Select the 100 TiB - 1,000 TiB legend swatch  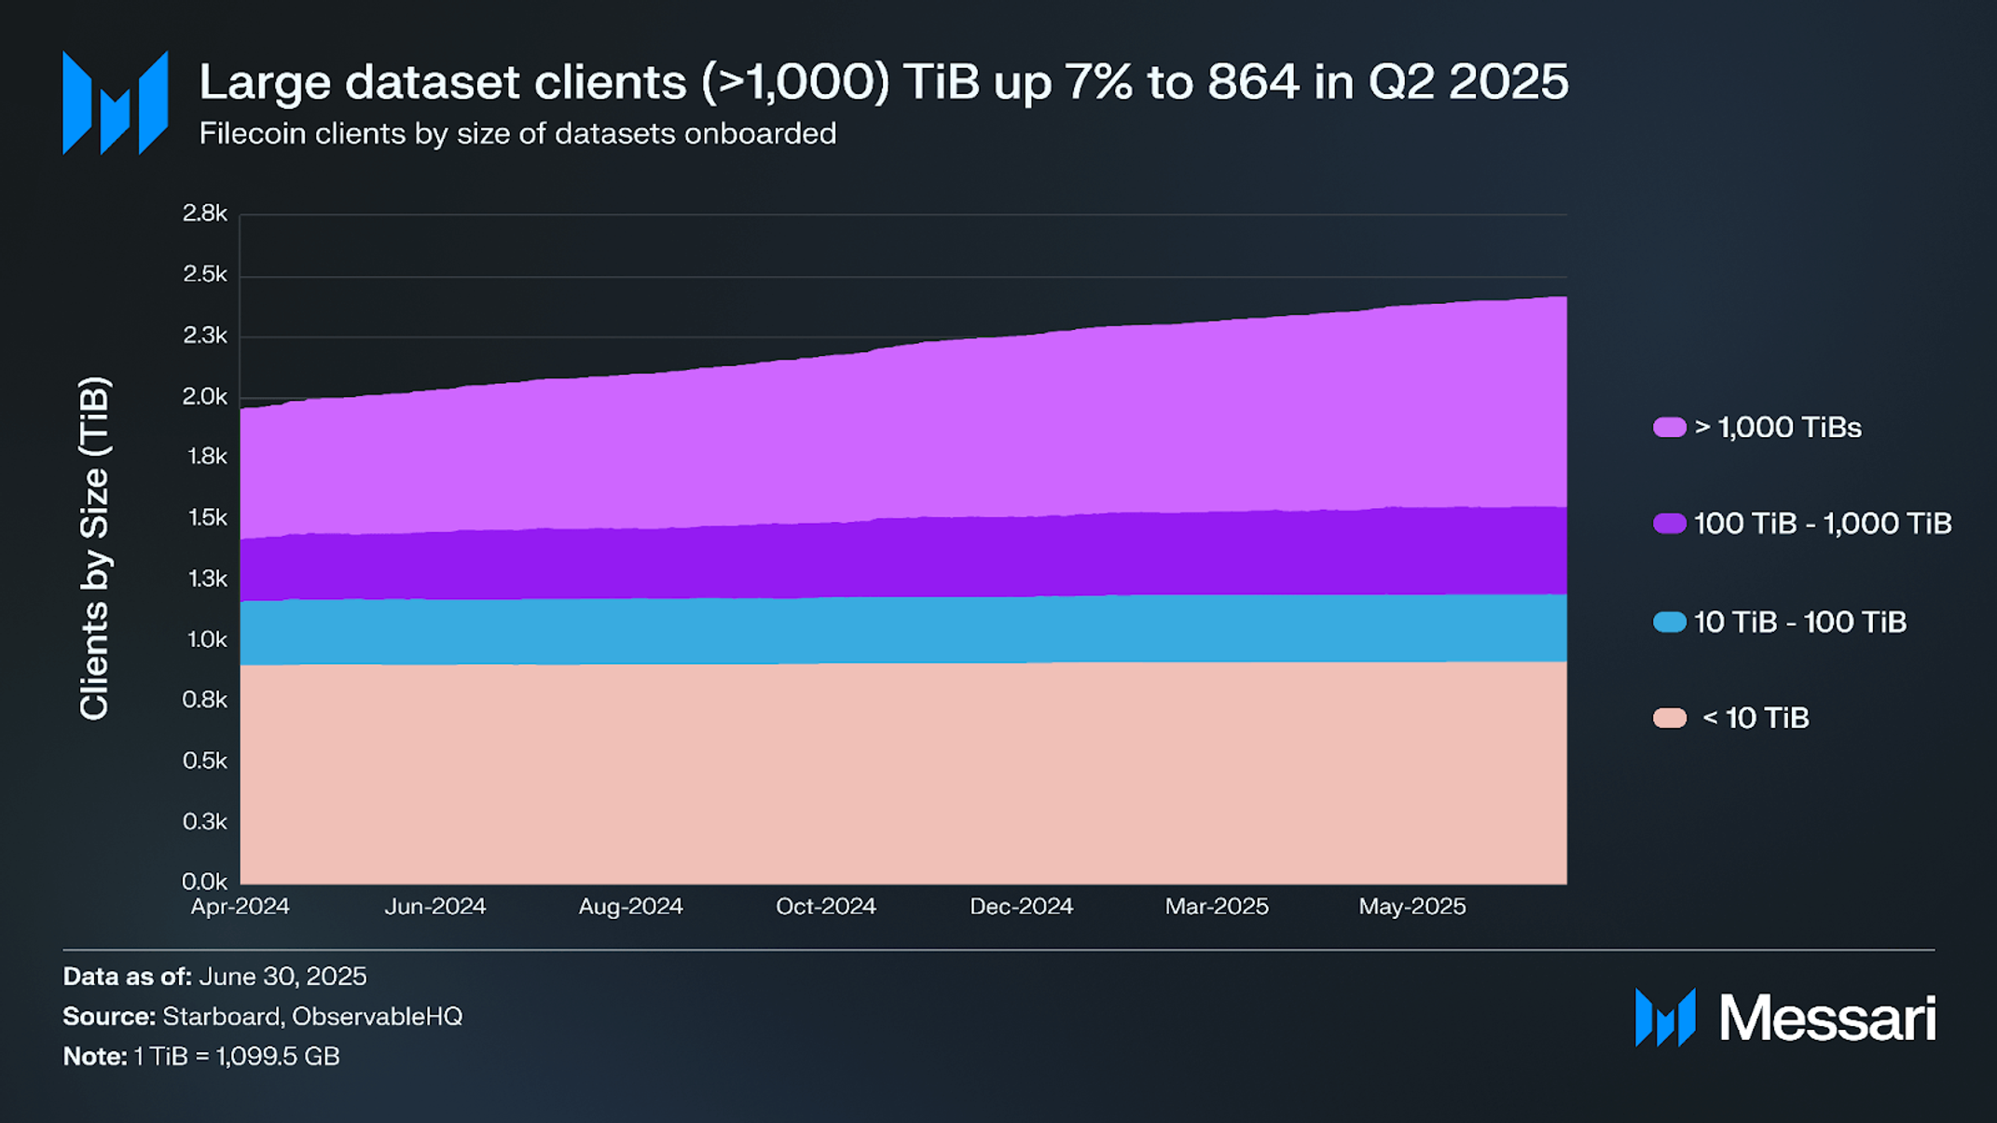point(1669,524)
